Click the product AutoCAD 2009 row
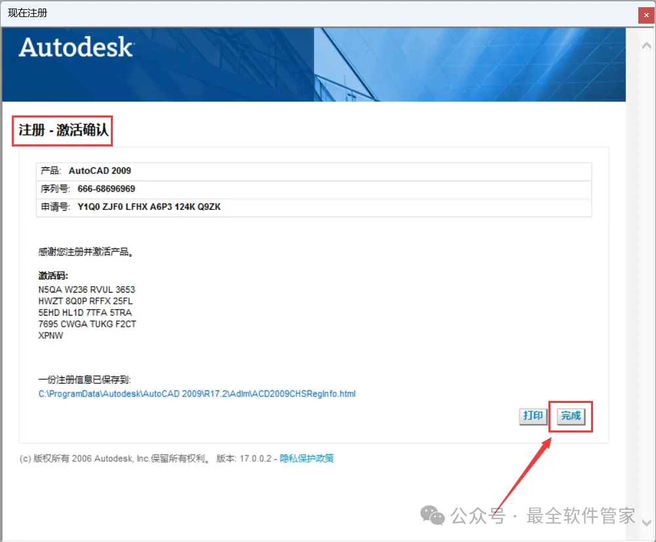 point(314,171)
